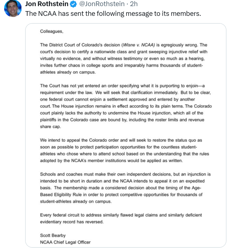
Task: Click the 'Scott Bearby' signature name
Action: coord(53,235)
